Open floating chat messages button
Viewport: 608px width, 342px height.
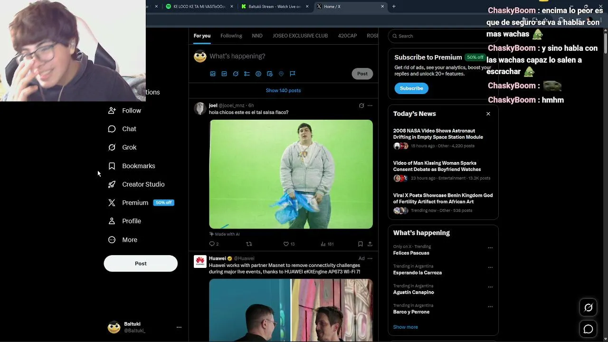point(588,329)
